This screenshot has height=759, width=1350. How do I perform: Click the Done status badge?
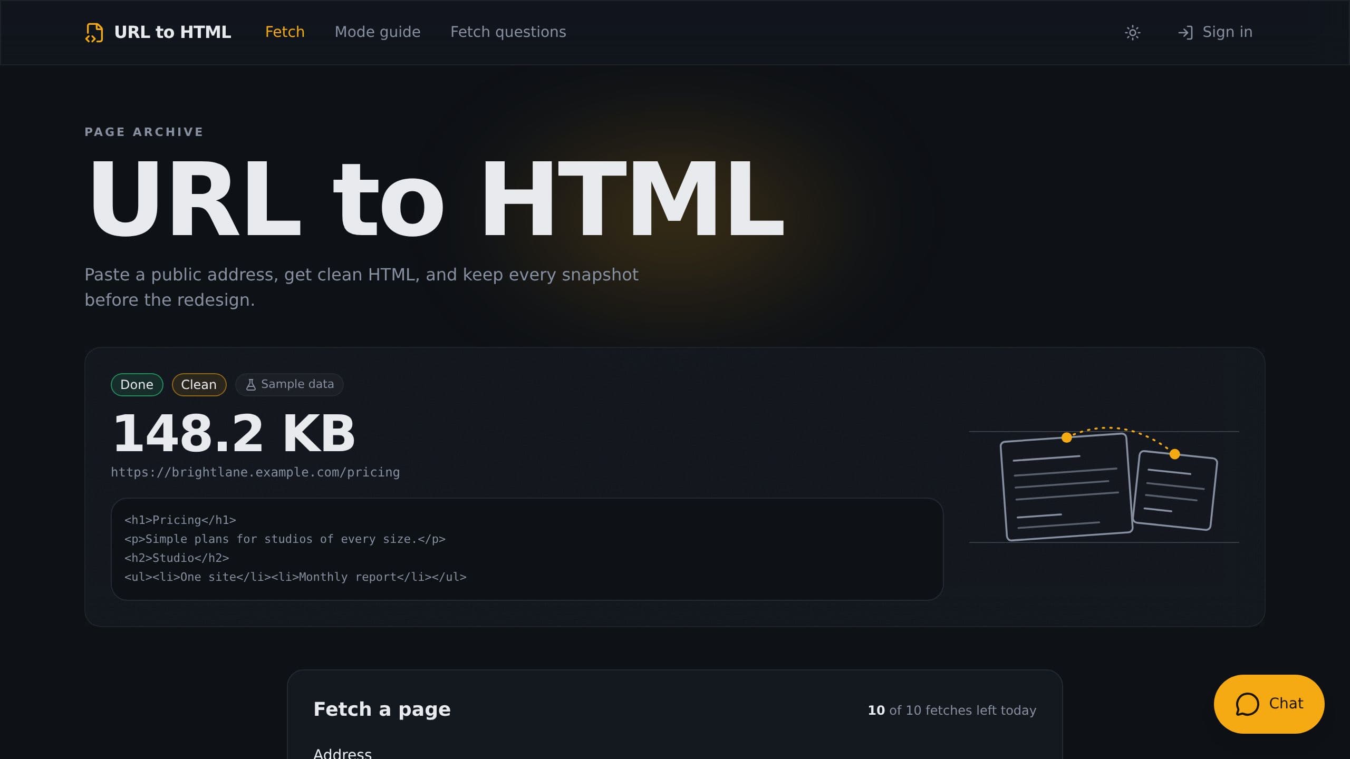(137, 385)
